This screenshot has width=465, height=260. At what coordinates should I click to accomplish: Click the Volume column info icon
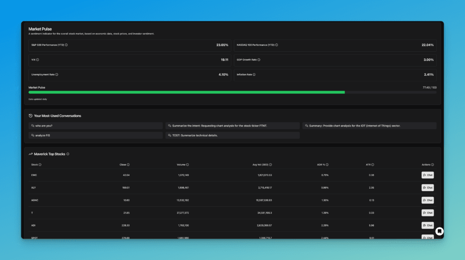[x=188, y=165]
